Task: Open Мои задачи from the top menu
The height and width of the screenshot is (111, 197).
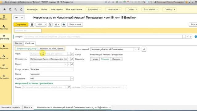Action: click(x=57, y=10)
